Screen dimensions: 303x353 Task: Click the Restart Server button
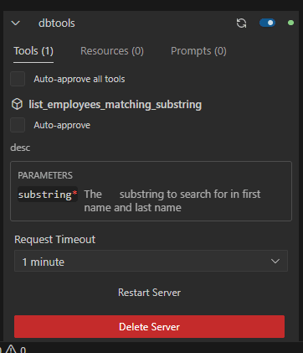[149, 293]
